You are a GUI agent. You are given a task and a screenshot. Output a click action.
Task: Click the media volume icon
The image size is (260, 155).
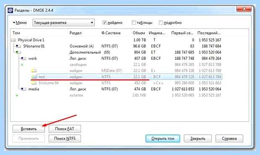point(23,89)
